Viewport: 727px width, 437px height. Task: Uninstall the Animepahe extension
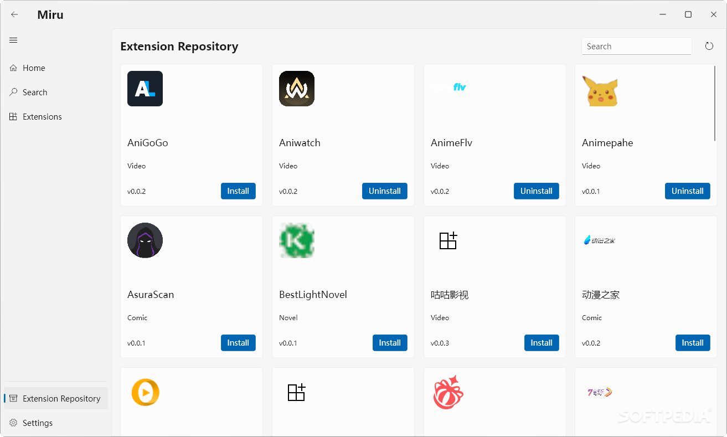[x=688, y=191]
